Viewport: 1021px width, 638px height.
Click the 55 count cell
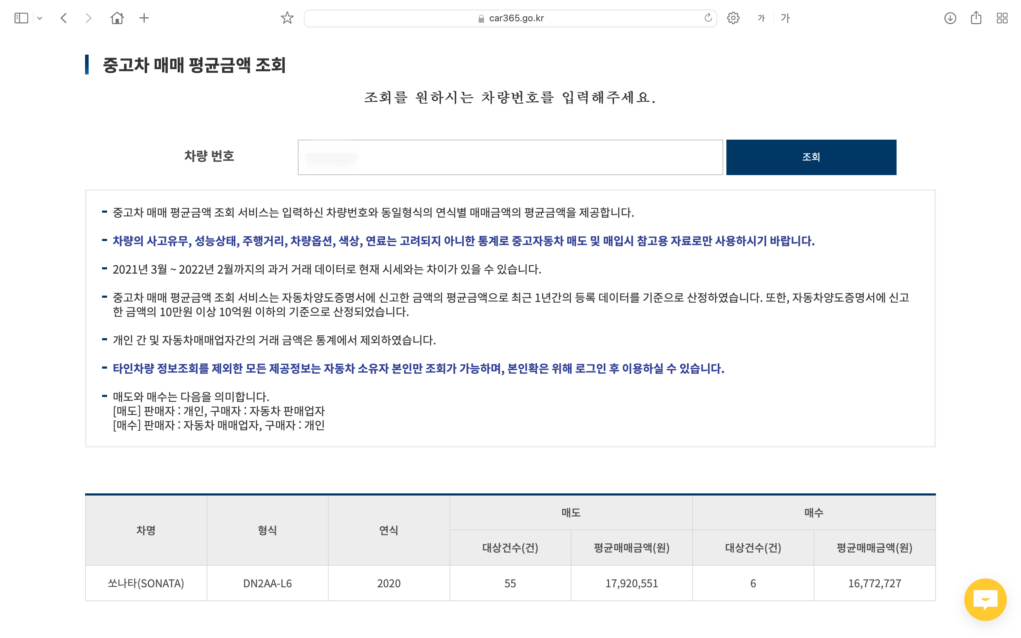(x=510, y=583)
